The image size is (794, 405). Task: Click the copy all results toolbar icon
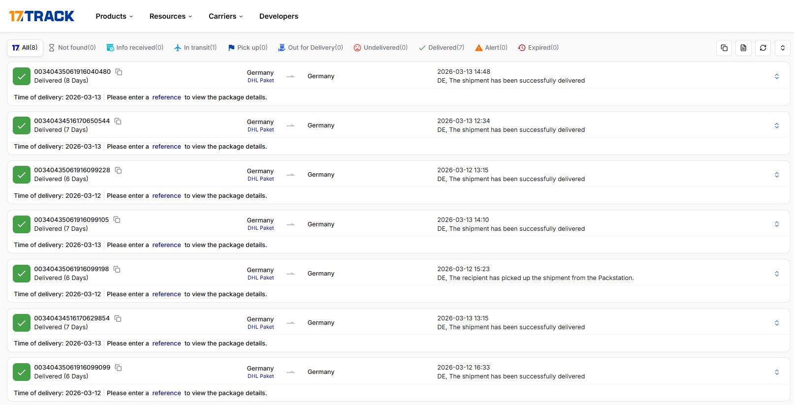724,48
